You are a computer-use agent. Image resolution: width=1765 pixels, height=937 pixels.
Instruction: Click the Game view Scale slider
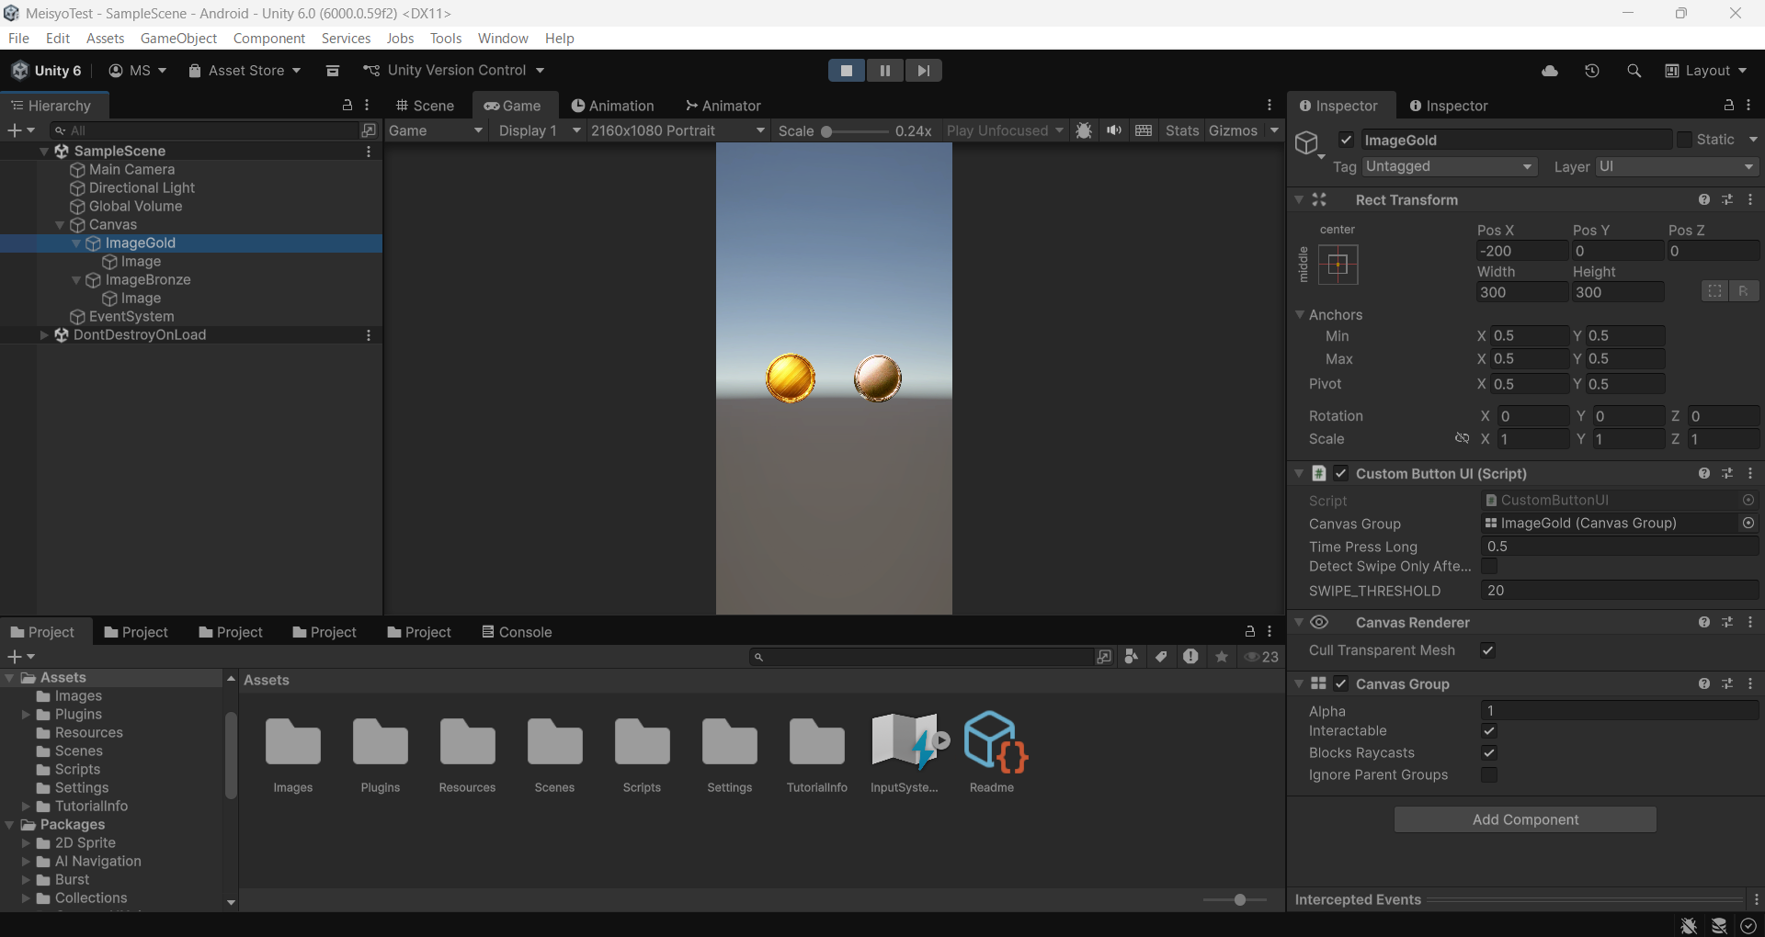(x=855, y=131)
